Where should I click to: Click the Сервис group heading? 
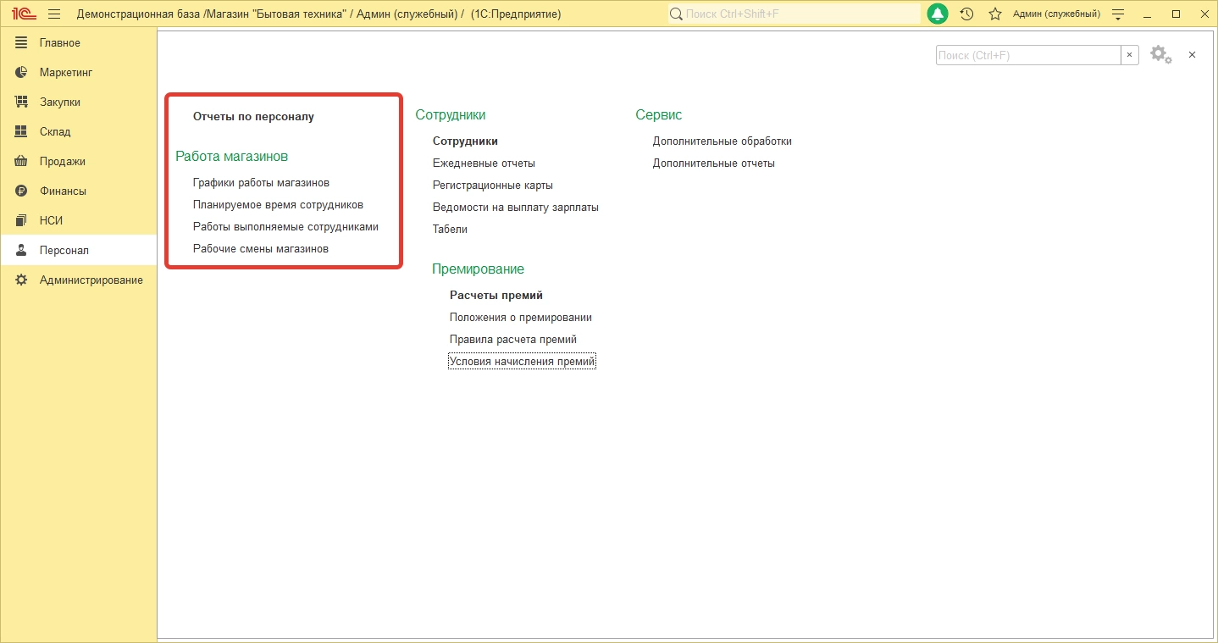(659, 115)
